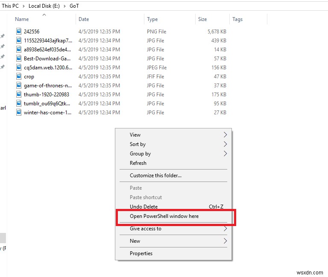The height and width of the screenshot is (277, 328).
Task: Expand the Sort by submenu arrow
Action: 225,144
